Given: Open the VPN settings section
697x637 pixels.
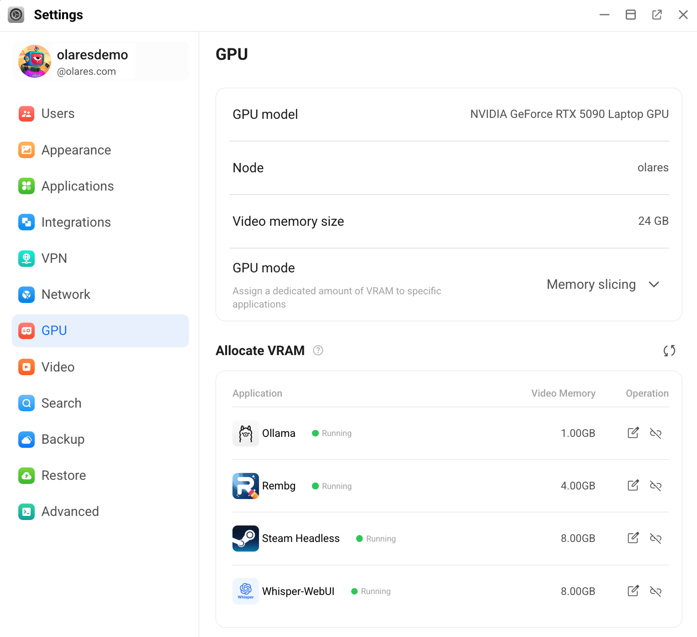Looking at the screenshot, I should click(54, 258).
